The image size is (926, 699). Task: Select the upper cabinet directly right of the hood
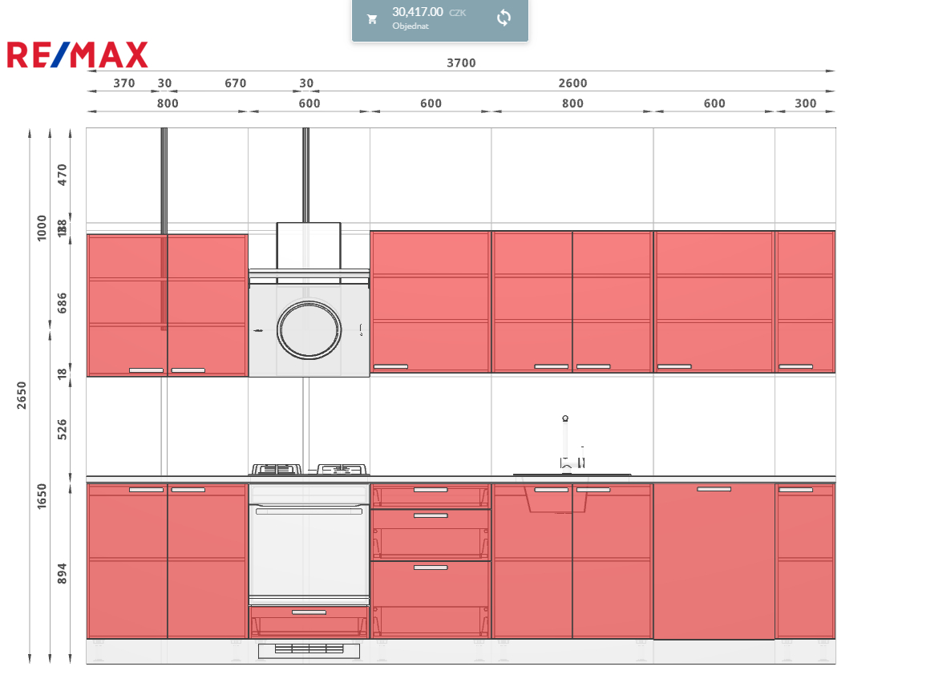click(x=431, y=301)
